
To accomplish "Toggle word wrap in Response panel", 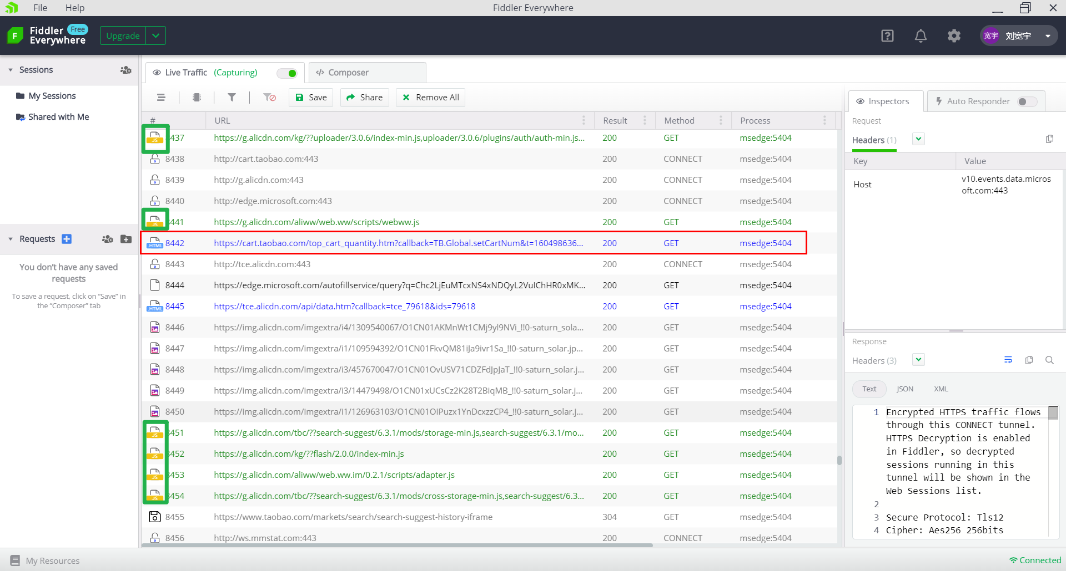I will pos(1008,360).
